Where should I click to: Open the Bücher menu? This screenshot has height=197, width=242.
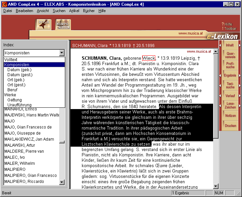tap(89, 11)
